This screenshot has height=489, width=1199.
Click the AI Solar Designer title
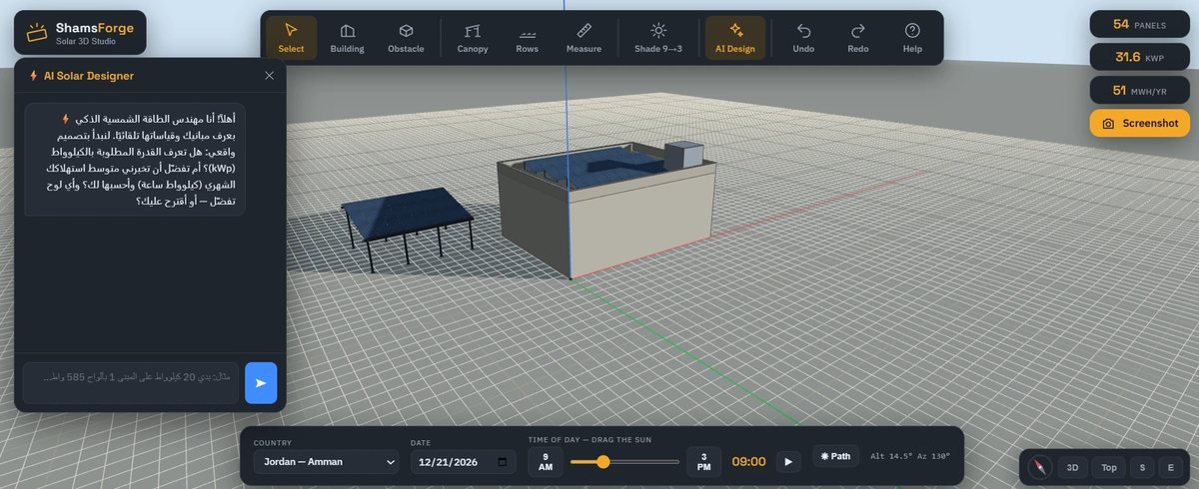pos(88,75)
